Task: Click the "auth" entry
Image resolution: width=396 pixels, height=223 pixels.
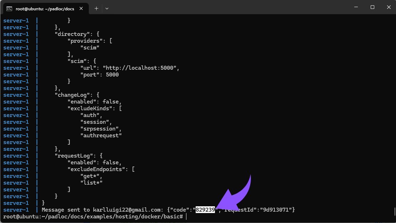Action: (x=90, y=115)
